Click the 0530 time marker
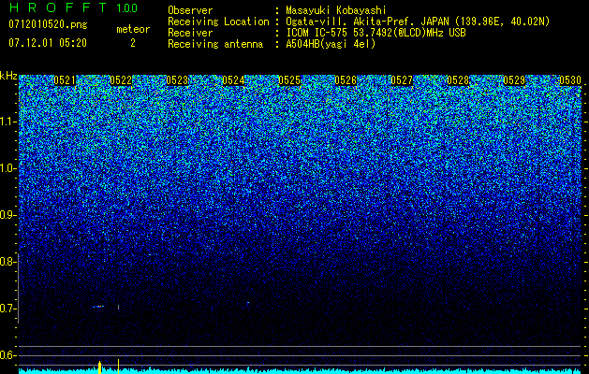The width and height of the screenshot is (589, 374). [x=570, y=80]
